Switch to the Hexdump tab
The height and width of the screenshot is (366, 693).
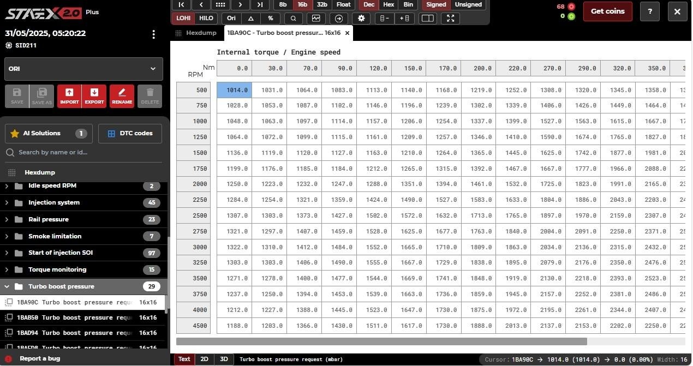coord(196,33)
